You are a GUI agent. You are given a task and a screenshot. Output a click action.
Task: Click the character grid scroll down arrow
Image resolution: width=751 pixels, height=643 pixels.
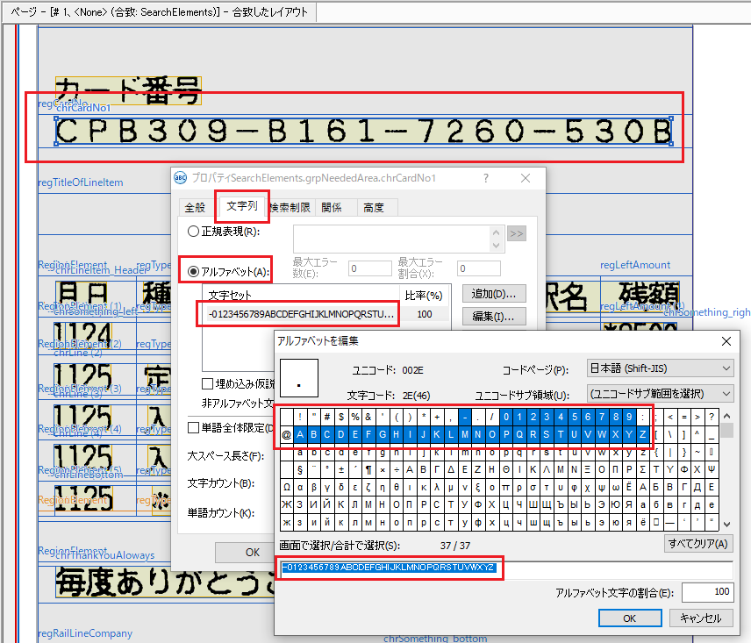(x=726, y=525)
